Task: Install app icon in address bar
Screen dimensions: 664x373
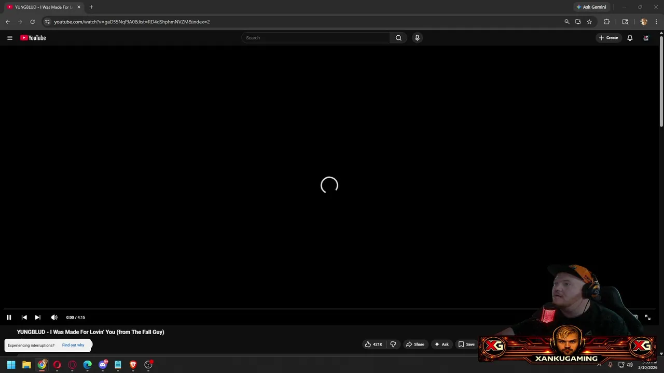Action: (578, 22)
